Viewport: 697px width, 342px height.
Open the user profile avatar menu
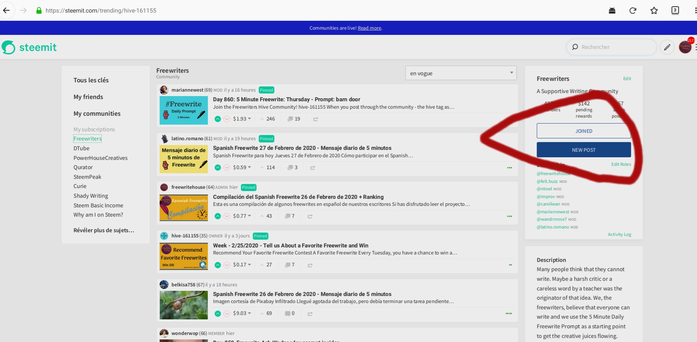pyautogui.click(x=685, y=47)
